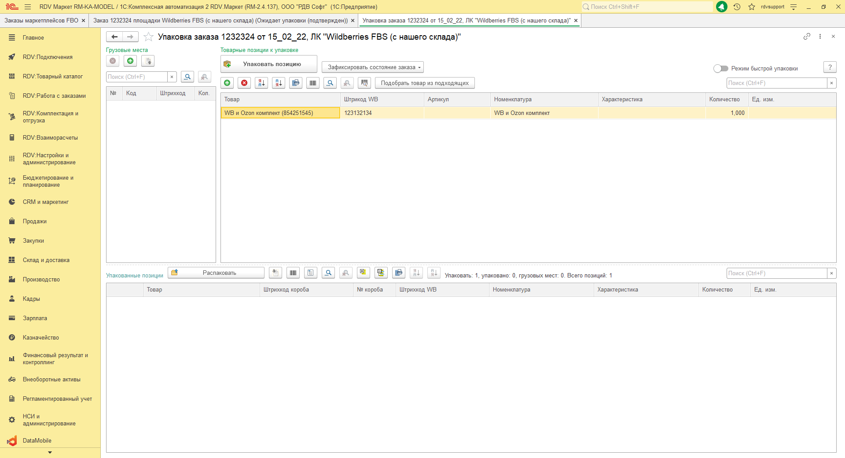Switch to 'Заказы маркетплейсов FBO' tab
The height and width of the screenshot is (458, 845).
point(41,21)
